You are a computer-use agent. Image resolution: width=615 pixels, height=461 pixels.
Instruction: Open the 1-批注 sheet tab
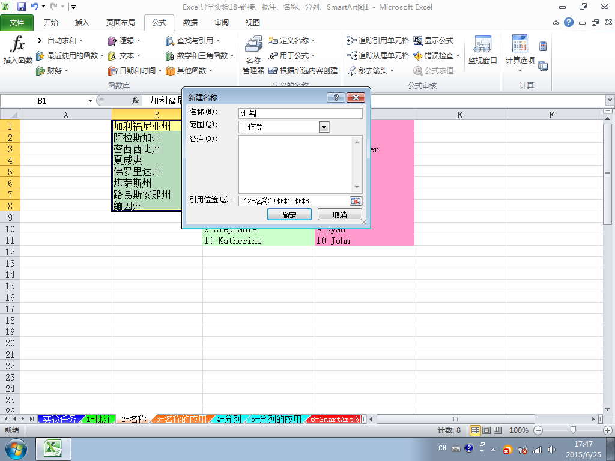[x=98, y=419]
